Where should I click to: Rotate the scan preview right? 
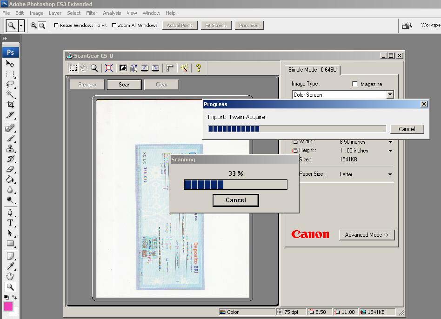point(155,67)
